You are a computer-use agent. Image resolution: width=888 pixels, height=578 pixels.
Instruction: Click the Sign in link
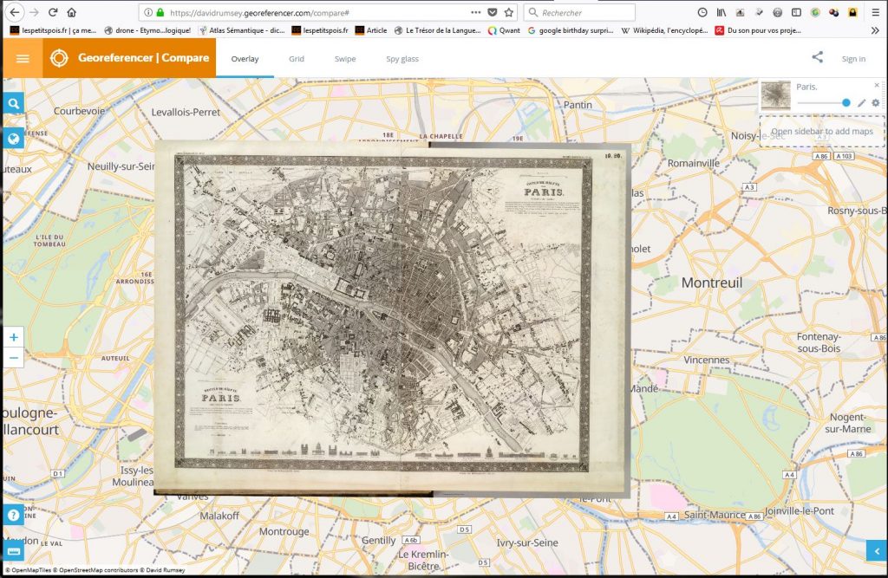pyautogui.click(x=853, y=59)
